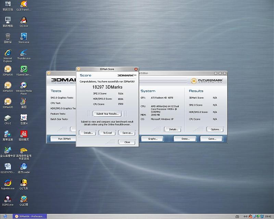Open Graphs... in the 3DMark06 window
Viewport: 274px width, 219px height.
pyautogui.click(x=153, y=139)
